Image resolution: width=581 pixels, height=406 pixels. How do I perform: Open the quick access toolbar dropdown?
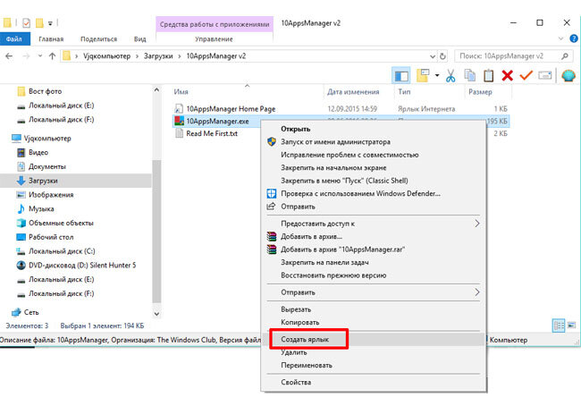[x=50, y=23]
